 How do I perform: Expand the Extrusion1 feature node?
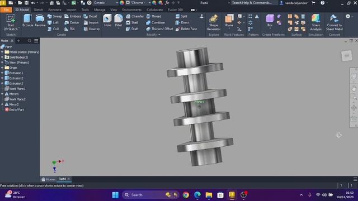[x=2, y=73]
